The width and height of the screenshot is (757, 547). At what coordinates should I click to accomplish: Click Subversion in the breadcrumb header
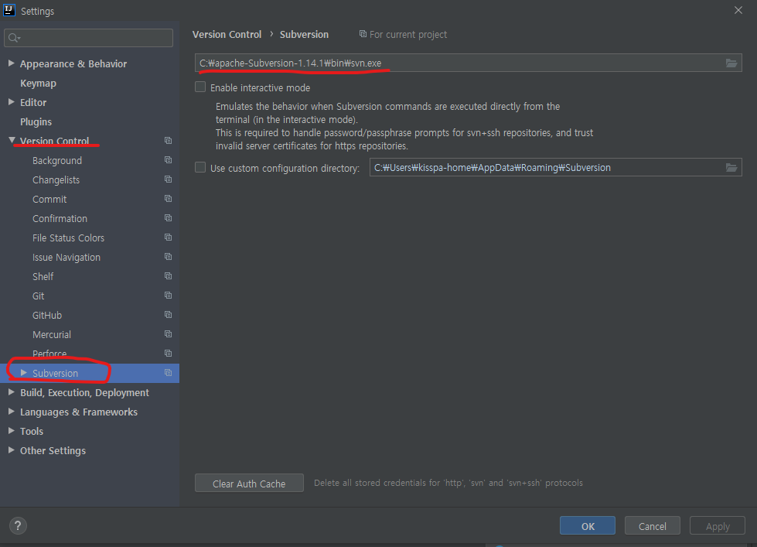pyautogui.click(x=304, y=34)
